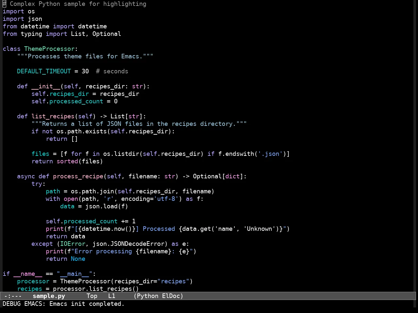This screenshot has height=313, width=418.
Task: Click the '# seconds' comment
Action: coord(112,71)
